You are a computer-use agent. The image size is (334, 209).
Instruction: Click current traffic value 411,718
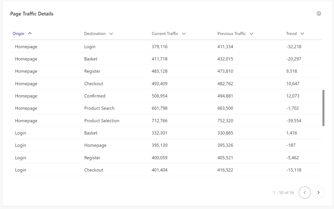[x=160, y=59]
